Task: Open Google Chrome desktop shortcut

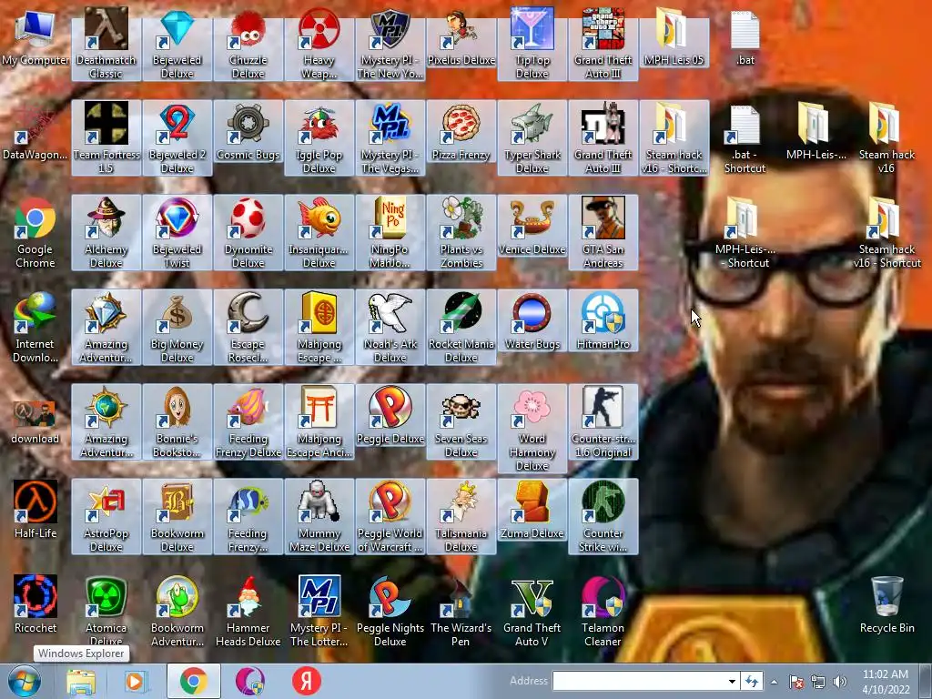Action: click(x=35, y=232)
